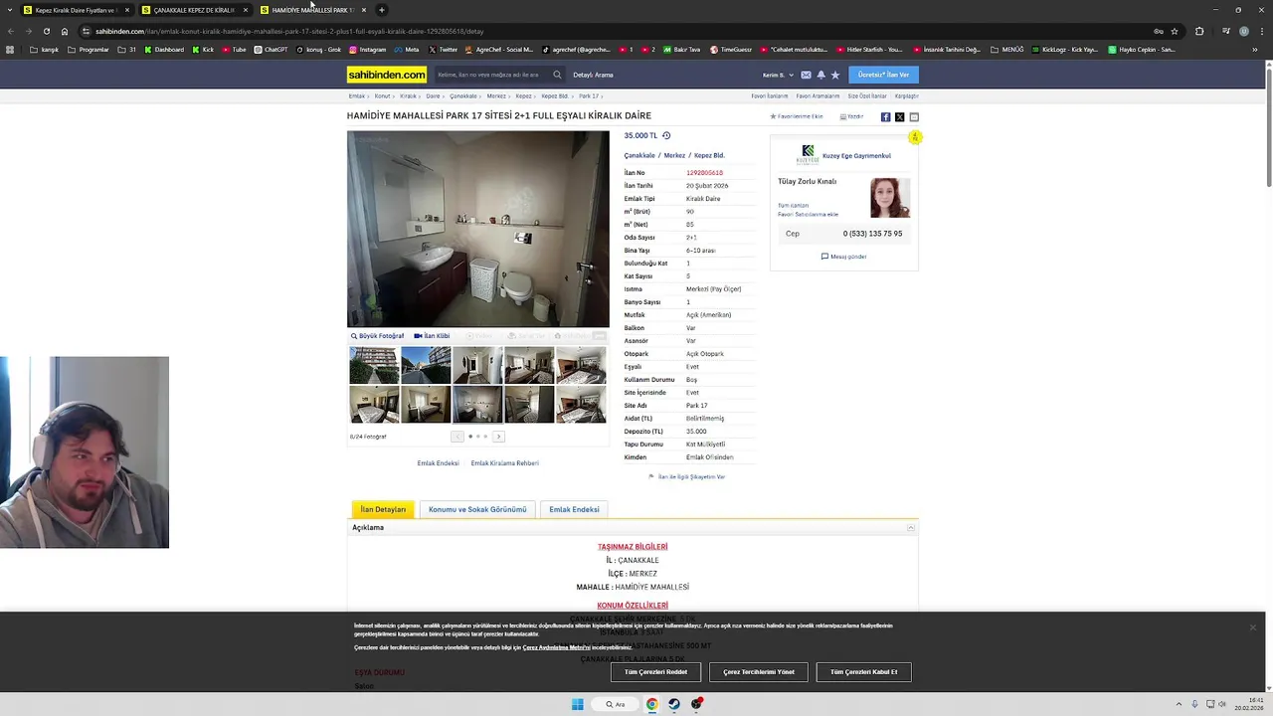
Task: Bookmark this page star icon
Action: (1175, 31)
